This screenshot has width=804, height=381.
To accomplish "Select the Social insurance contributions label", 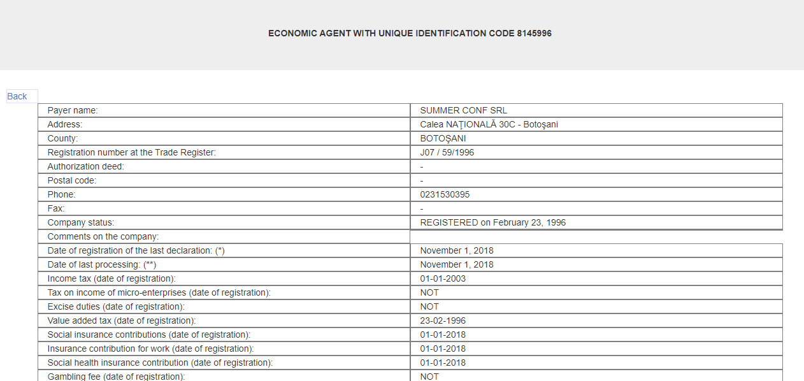I will [x=148, y=334].
